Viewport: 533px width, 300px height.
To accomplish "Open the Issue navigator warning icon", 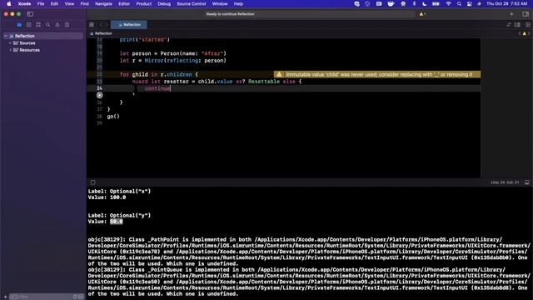I will coord(57,24).
